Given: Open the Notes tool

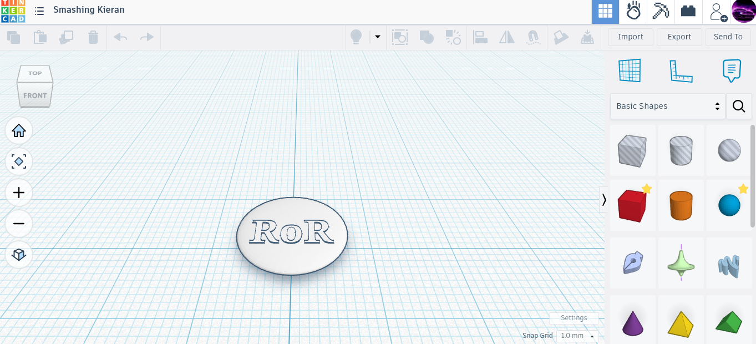Looking at the screenshot, I should pos(732,71).
